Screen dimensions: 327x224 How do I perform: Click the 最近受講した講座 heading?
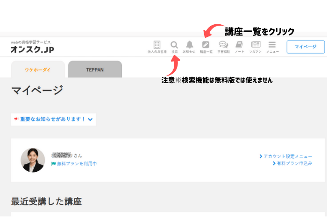[x=46, y=201]
